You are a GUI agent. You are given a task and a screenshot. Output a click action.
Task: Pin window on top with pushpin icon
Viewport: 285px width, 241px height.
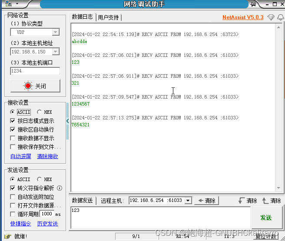click(253, 4)
